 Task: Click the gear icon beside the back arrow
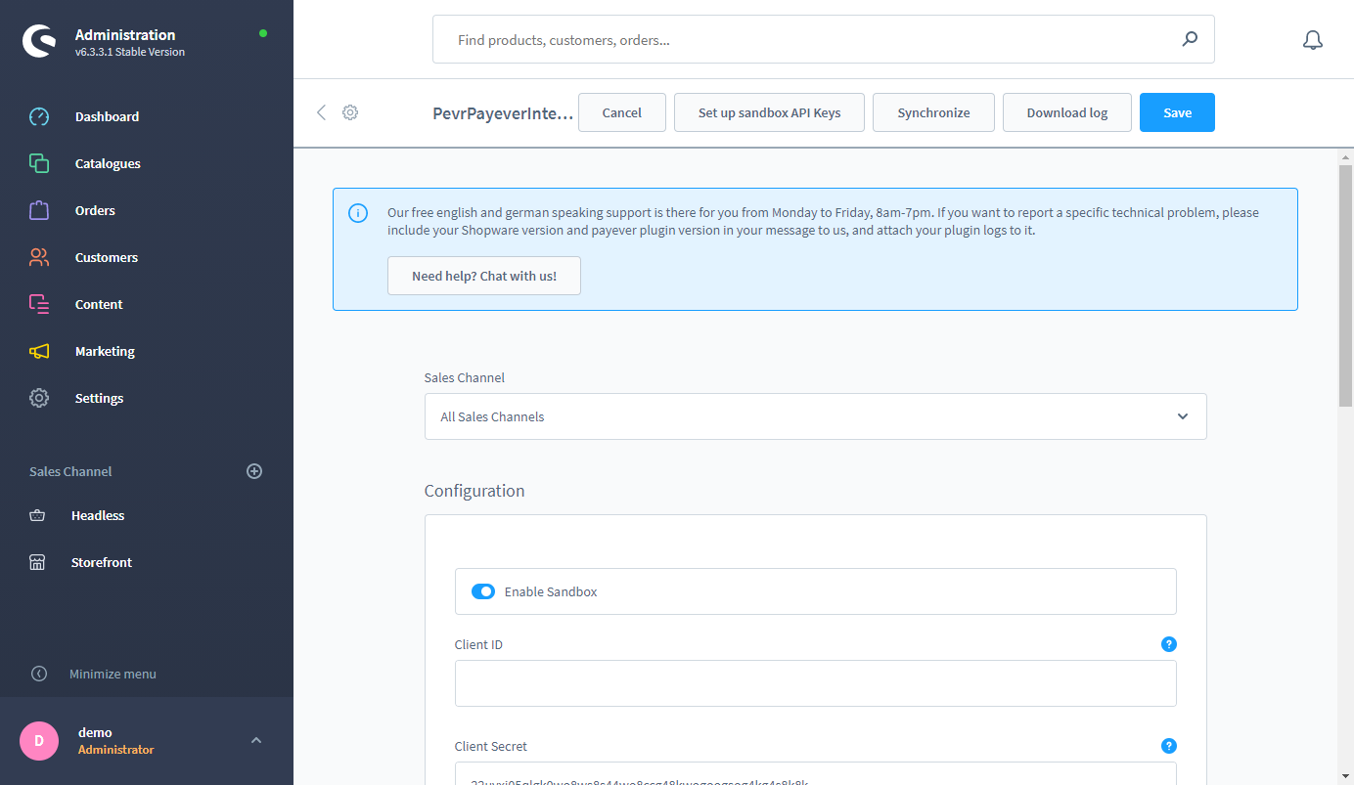tap(350, 112)
